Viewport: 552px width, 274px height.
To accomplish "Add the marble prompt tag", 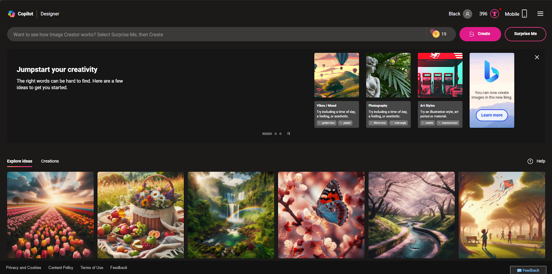I will pyautogui.click(x=427, y=123).
